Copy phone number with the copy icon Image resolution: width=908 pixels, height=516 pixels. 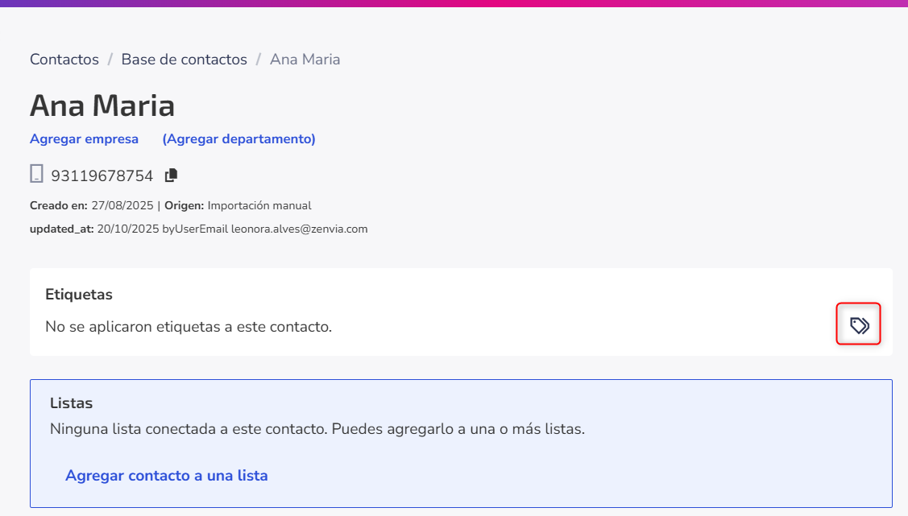171,175
